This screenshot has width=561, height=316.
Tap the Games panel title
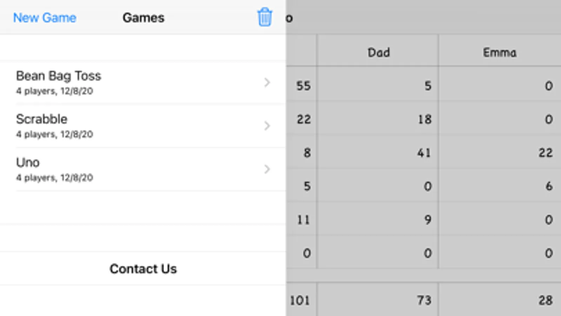click(x=143, y=18)
